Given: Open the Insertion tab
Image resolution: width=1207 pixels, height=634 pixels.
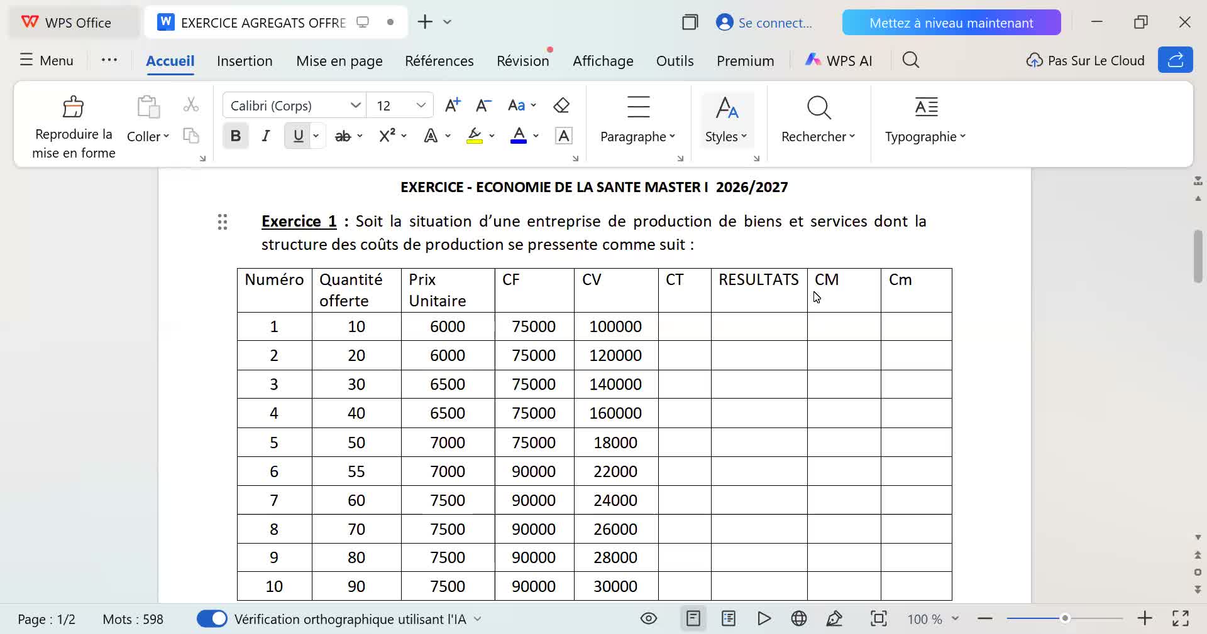Looking at the screenshot, I should pos(245,61).
